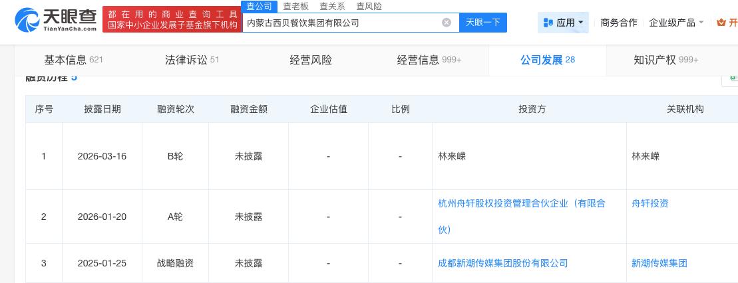The image size is (738, 283).
Task: Click 未披露 amount in the 战略融资 row
Action: click(248, 263)
